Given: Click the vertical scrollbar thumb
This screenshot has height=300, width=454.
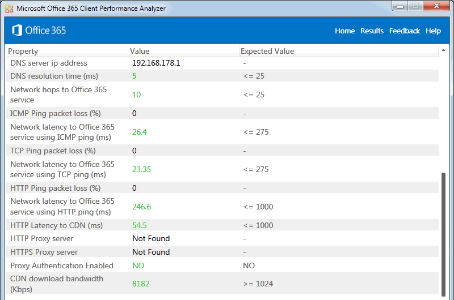Looking at the screenshot, I should pos(443,234).
